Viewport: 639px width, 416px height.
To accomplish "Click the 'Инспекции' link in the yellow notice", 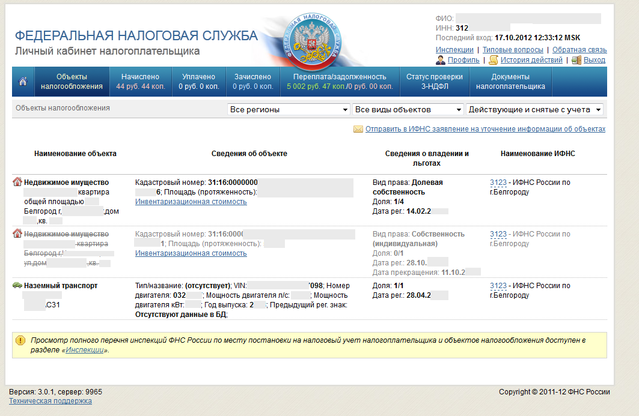I will click(85, 350).
